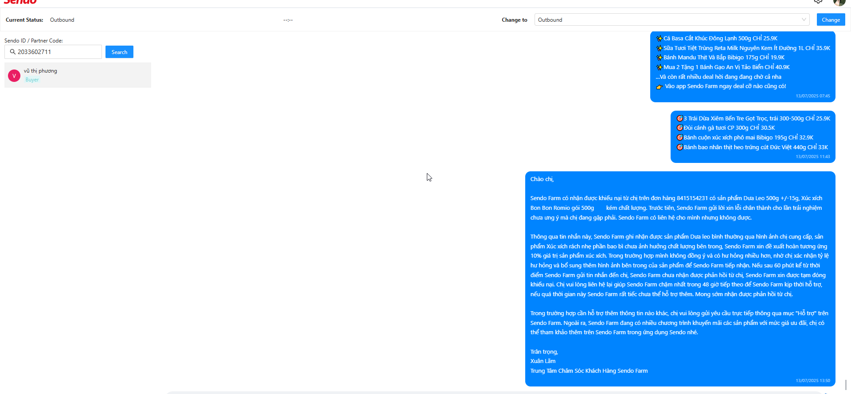Select the vũ thị phương contact row
The image size is (851, 394).
78,75
